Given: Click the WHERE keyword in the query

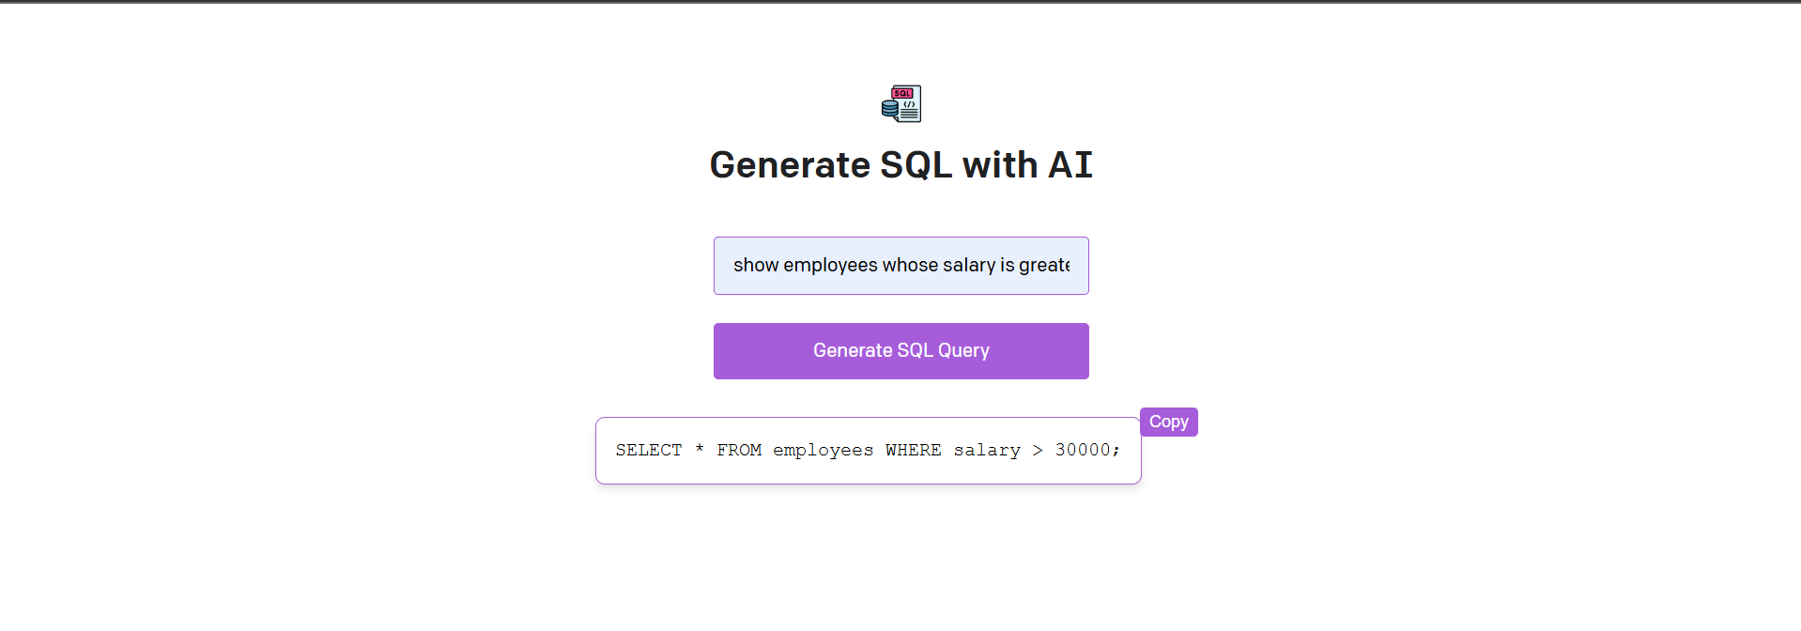Looking at the screenshot, I should 913,451.
